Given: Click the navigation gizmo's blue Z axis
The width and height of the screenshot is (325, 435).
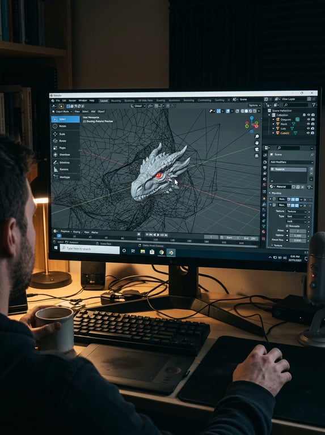Looking at the screenshot, I should pos(252,118).
